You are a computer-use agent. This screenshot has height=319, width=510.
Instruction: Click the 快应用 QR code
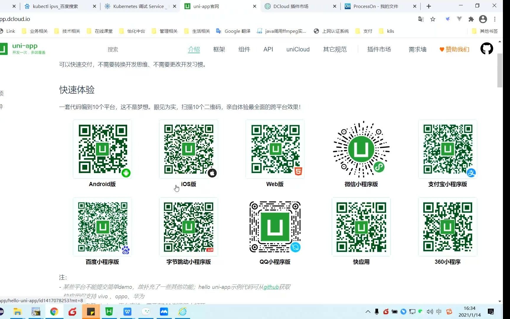point(361,227)
